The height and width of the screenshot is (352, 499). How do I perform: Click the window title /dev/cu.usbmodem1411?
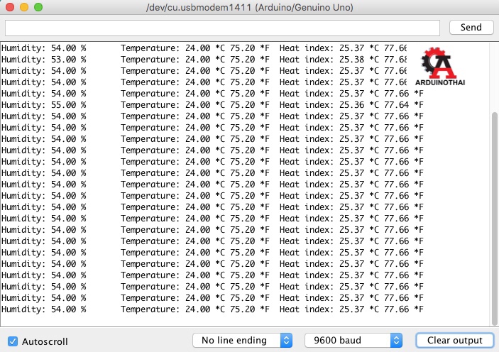[249, 7]
